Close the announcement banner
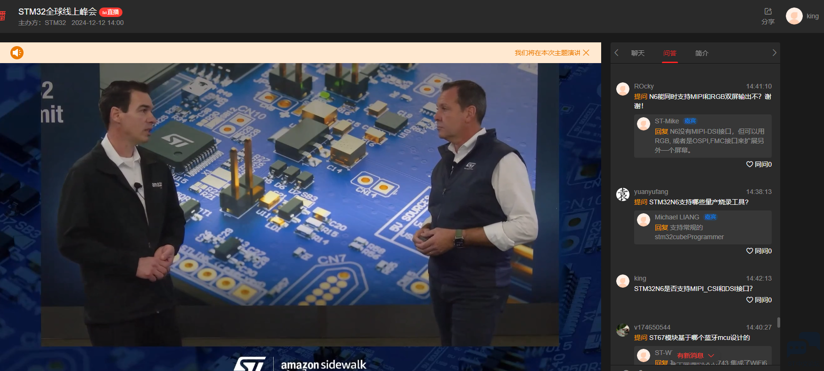 (x=586, y=53)
